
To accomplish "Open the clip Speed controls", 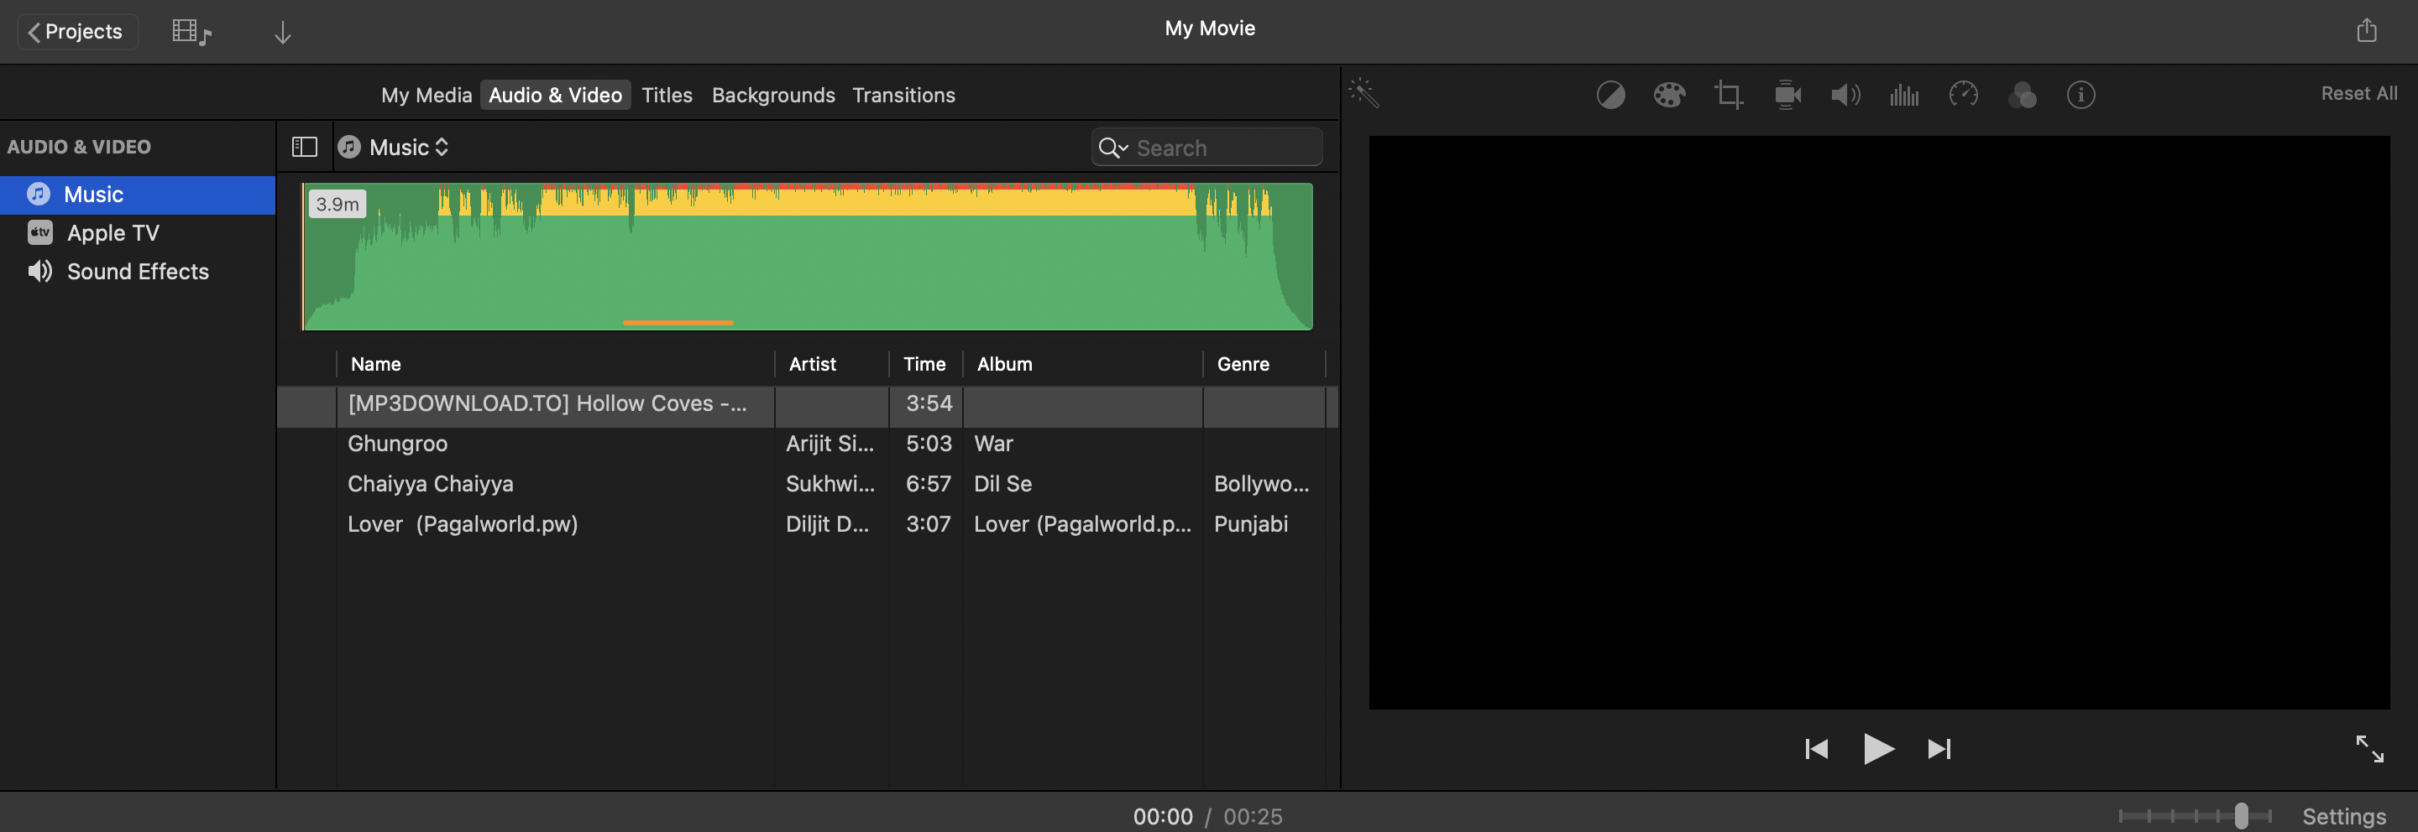I will coord(1963,94).
